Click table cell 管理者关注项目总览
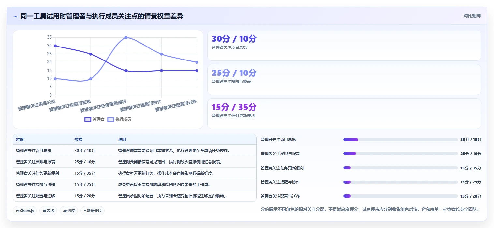 (x=34, y=151)
